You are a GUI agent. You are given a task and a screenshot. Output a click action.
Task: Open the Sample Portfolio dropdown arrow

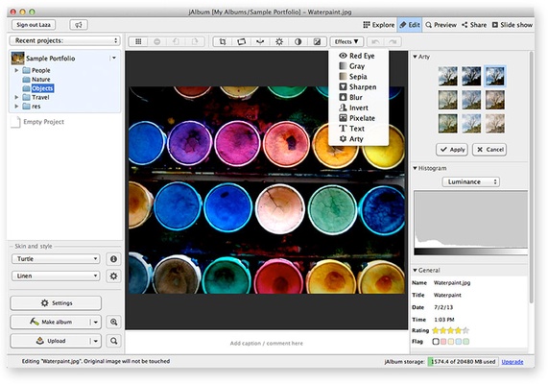point(114,58)
